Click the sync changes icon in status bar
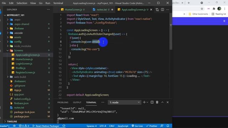Viewport: 228px width, 128px height. click(x=64, y=126)
